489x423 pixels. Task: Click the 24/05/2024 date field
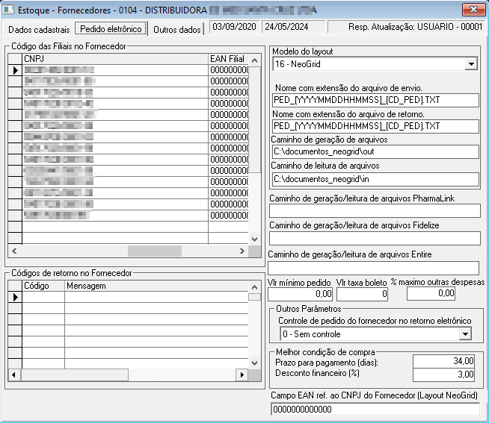point(293,27)
